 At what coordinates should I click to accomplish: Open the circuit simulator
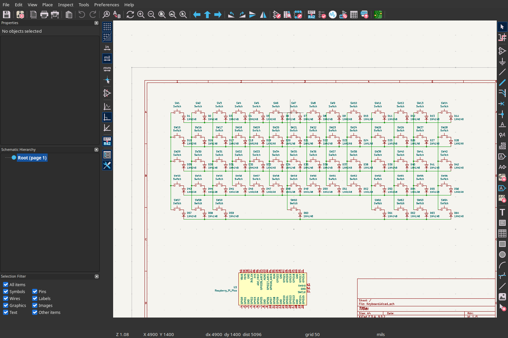click(332, 15)
